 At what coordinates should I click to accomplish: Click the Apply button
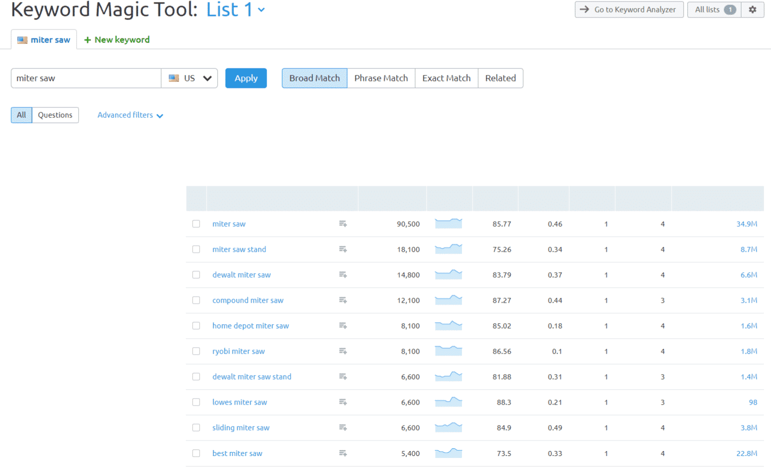pos(246,78)
